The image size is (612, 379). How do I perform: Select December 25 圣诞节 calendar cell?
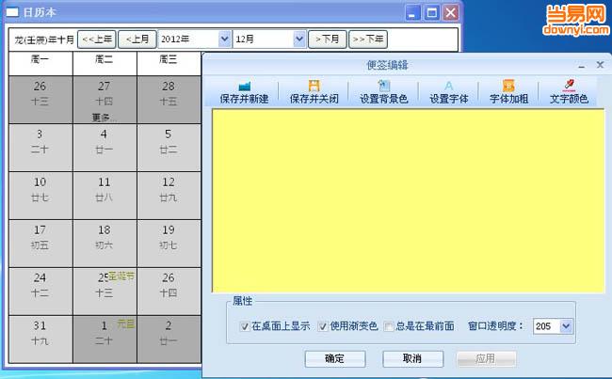pos(105,292)
